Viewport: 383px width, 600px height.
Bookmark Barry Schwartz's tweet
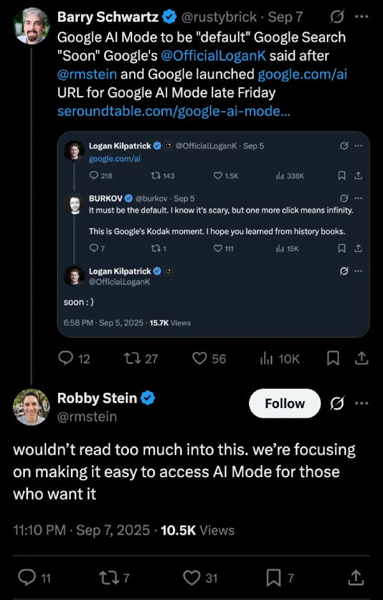coord(333,359)
